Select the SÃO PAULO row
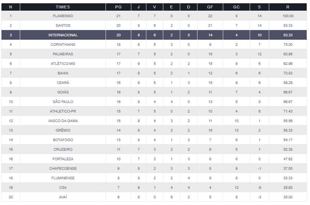This screenshot has width=310, height=205. pos(63,102)
